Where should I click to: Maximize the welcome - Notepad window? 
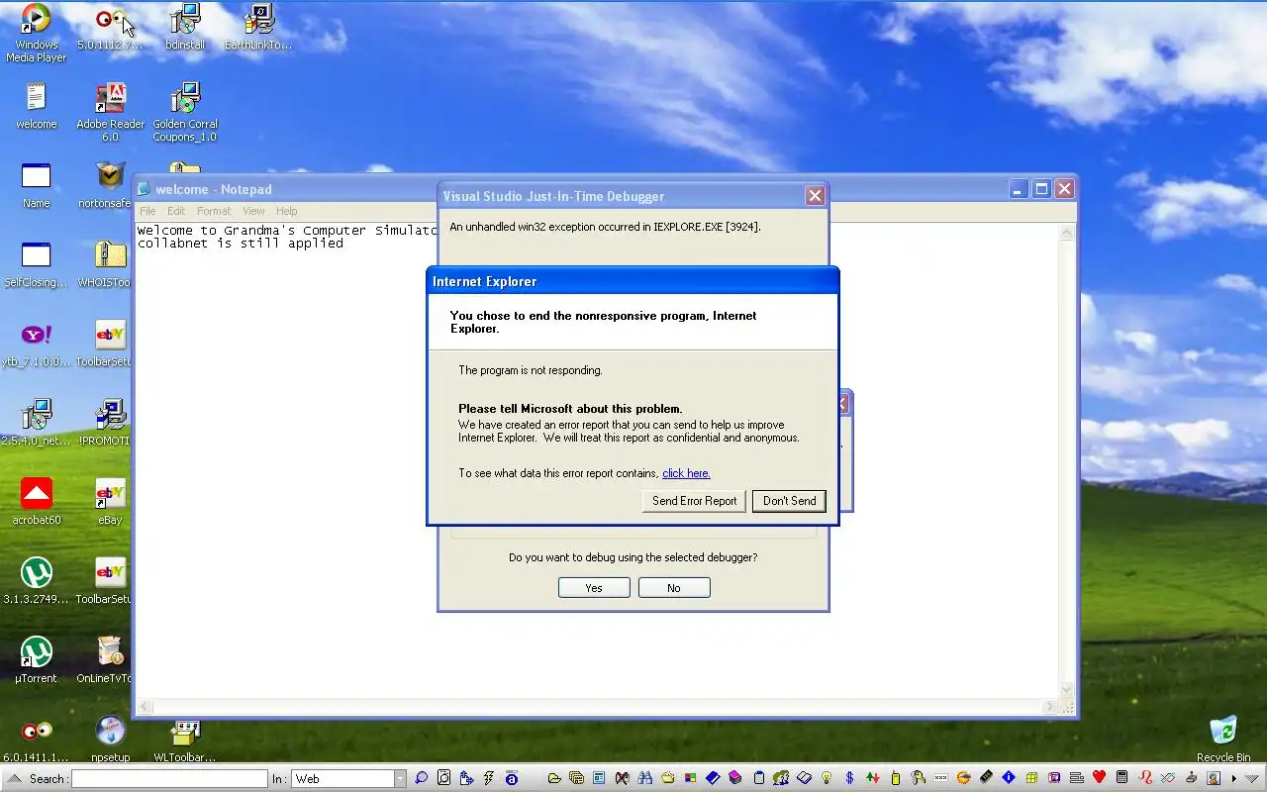[1041, 188]
